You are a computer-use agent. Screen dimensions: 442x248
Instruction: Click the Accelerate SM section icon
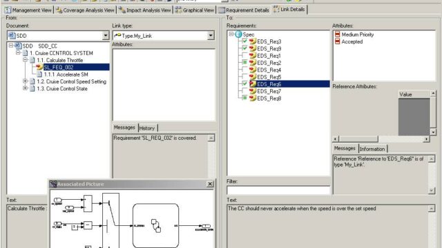[39, 74]
